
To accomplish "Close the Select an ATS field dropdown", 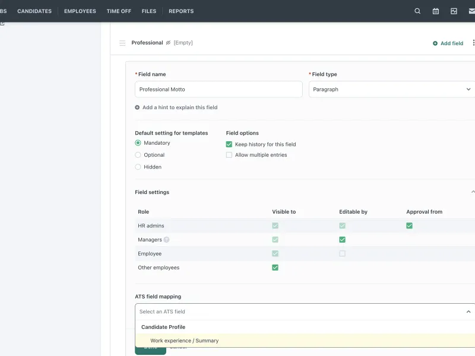I will tap(468, 311).
